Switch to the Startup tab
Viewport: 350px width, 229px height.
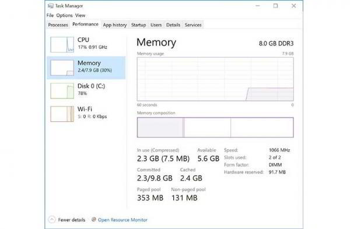pos(138,25)
